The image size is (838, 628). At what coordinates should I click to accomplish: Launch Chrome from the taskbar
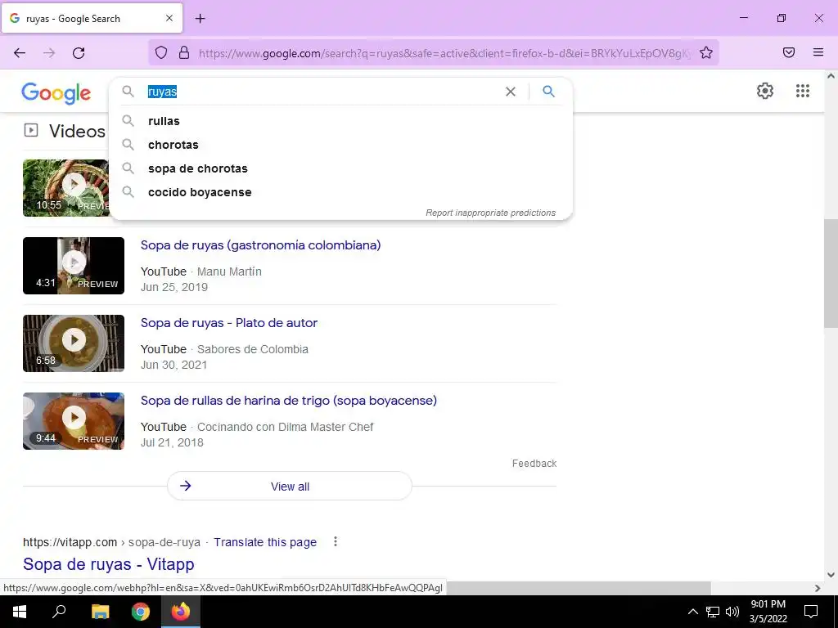coord(141,612)
